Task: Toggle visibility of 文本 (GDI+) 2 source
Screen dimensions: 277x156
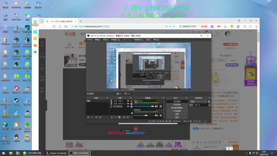Action: coord(128,104)
